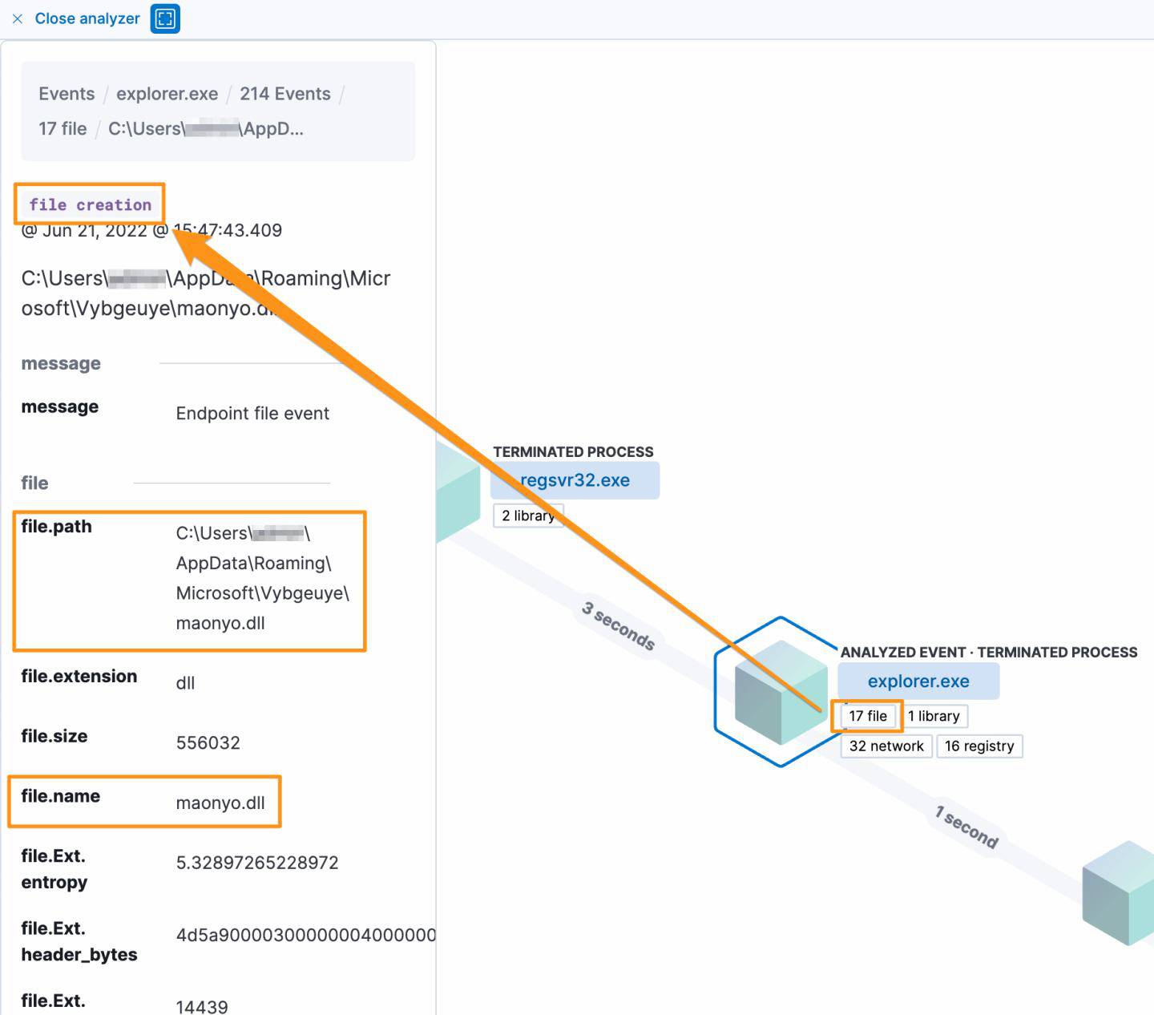Click the regsvr32.exe node label
The height and width of the screenshot is (1015, 1154).
(x=575, y=480)
